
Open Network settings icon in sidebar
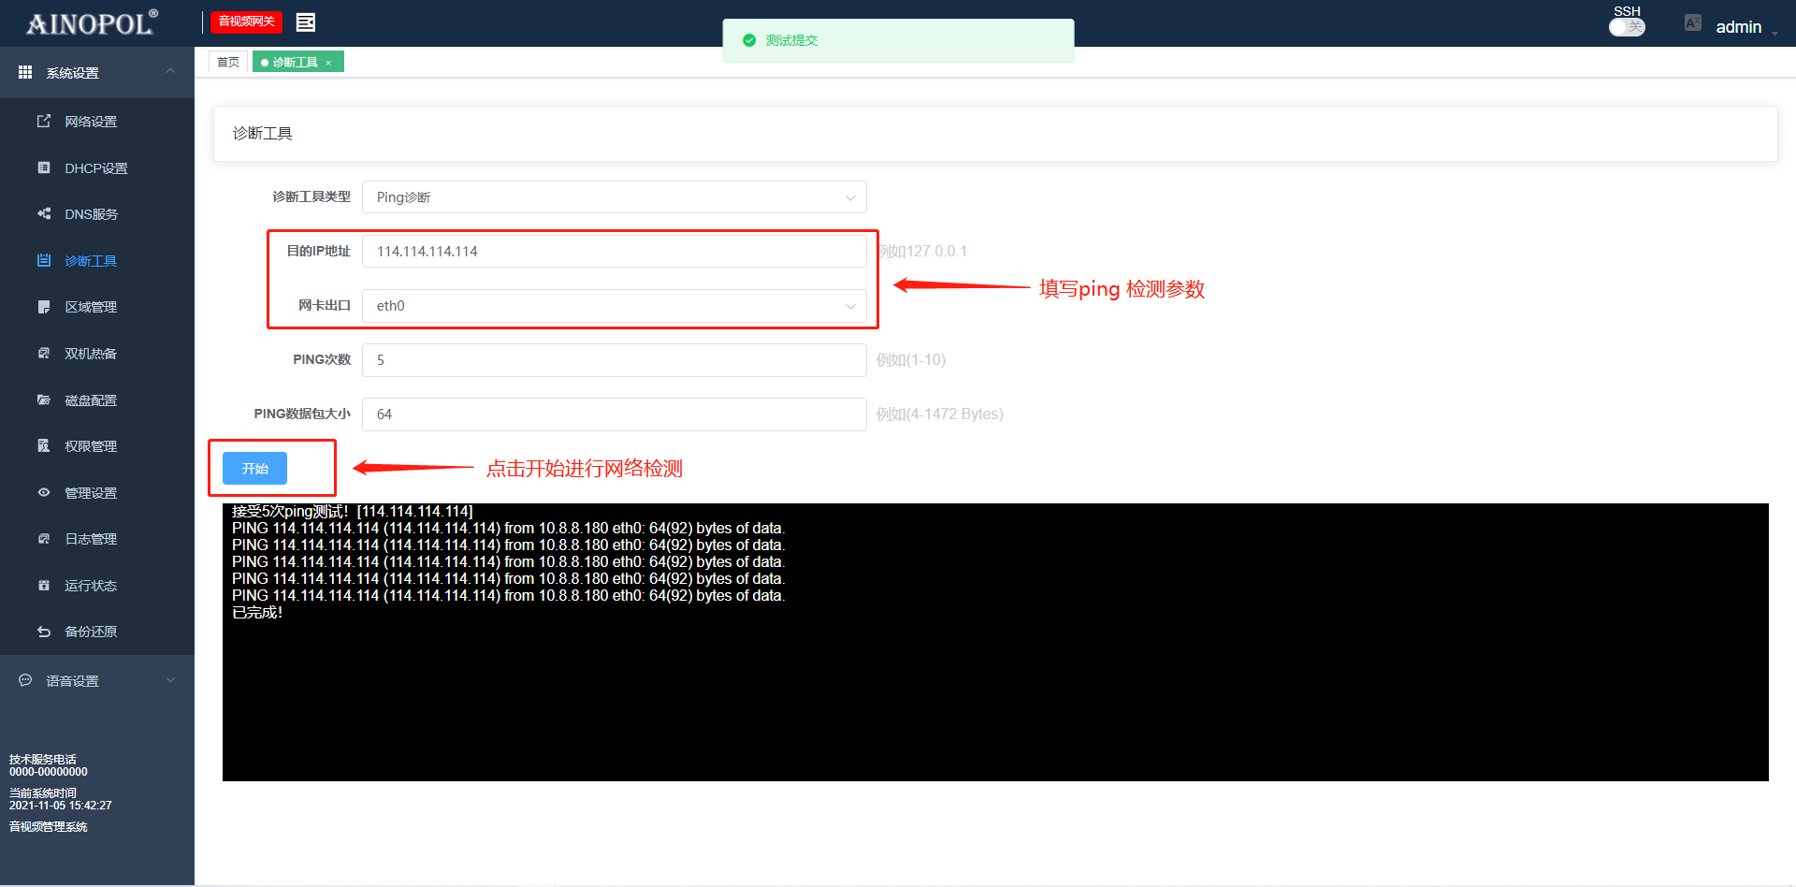point(44,122)
